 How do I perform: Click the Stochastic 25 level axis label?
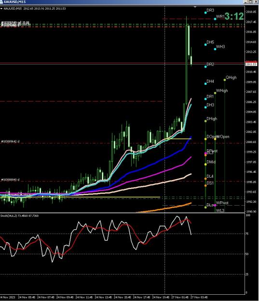tap(247, 275)
